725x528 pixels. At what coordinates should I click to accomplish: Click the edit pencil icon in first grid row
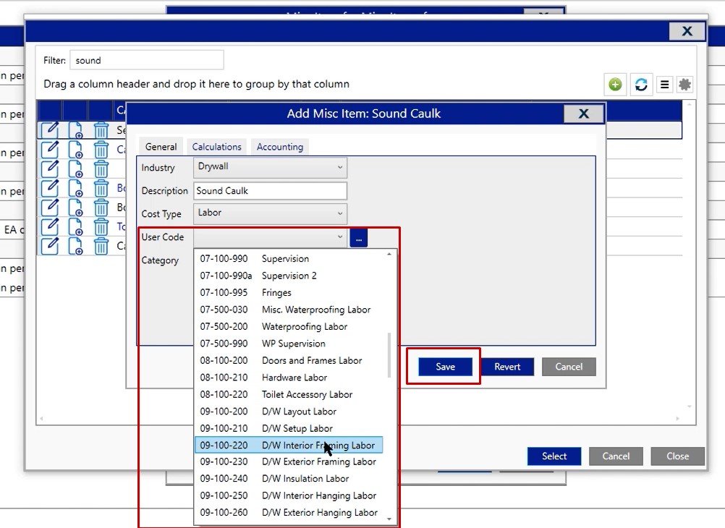click(49, 129)
